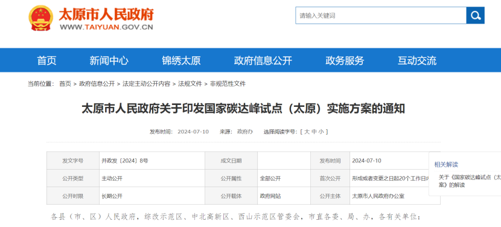Click the 公开主体 label cell
The image size is (501, 227).
coord(330,196)
